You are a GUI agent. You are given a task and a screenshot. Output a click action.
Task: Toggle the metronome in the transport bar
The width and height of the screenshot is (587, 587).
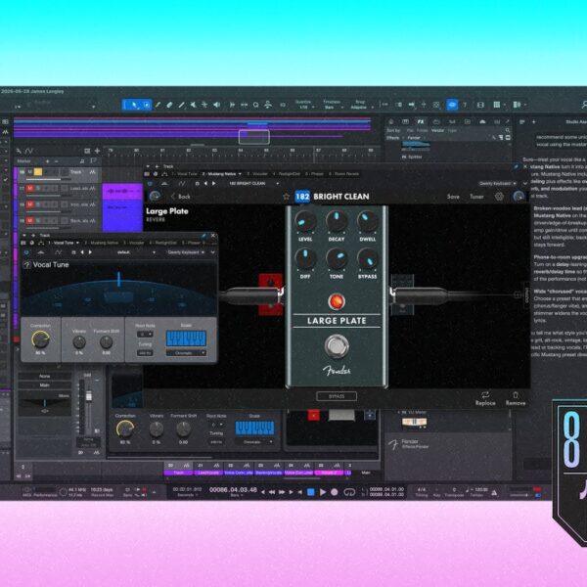pyautogui.click(x=494, y=493)
